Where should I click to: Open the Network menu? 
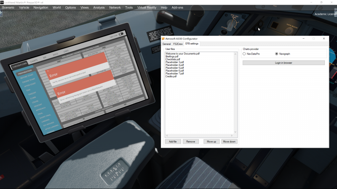tap(115, 8)
